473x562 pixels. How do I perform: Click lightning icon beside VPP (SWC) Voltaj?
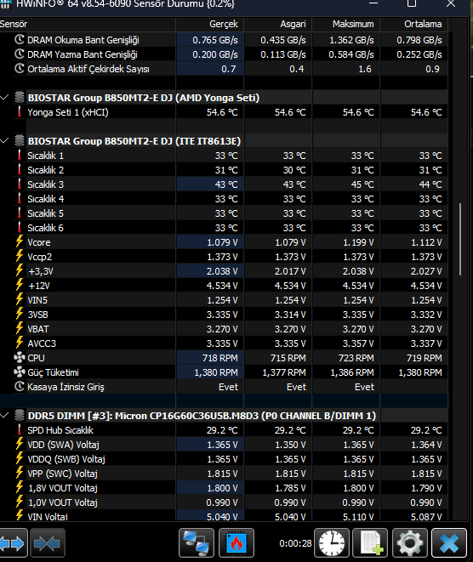pos(20,473)
